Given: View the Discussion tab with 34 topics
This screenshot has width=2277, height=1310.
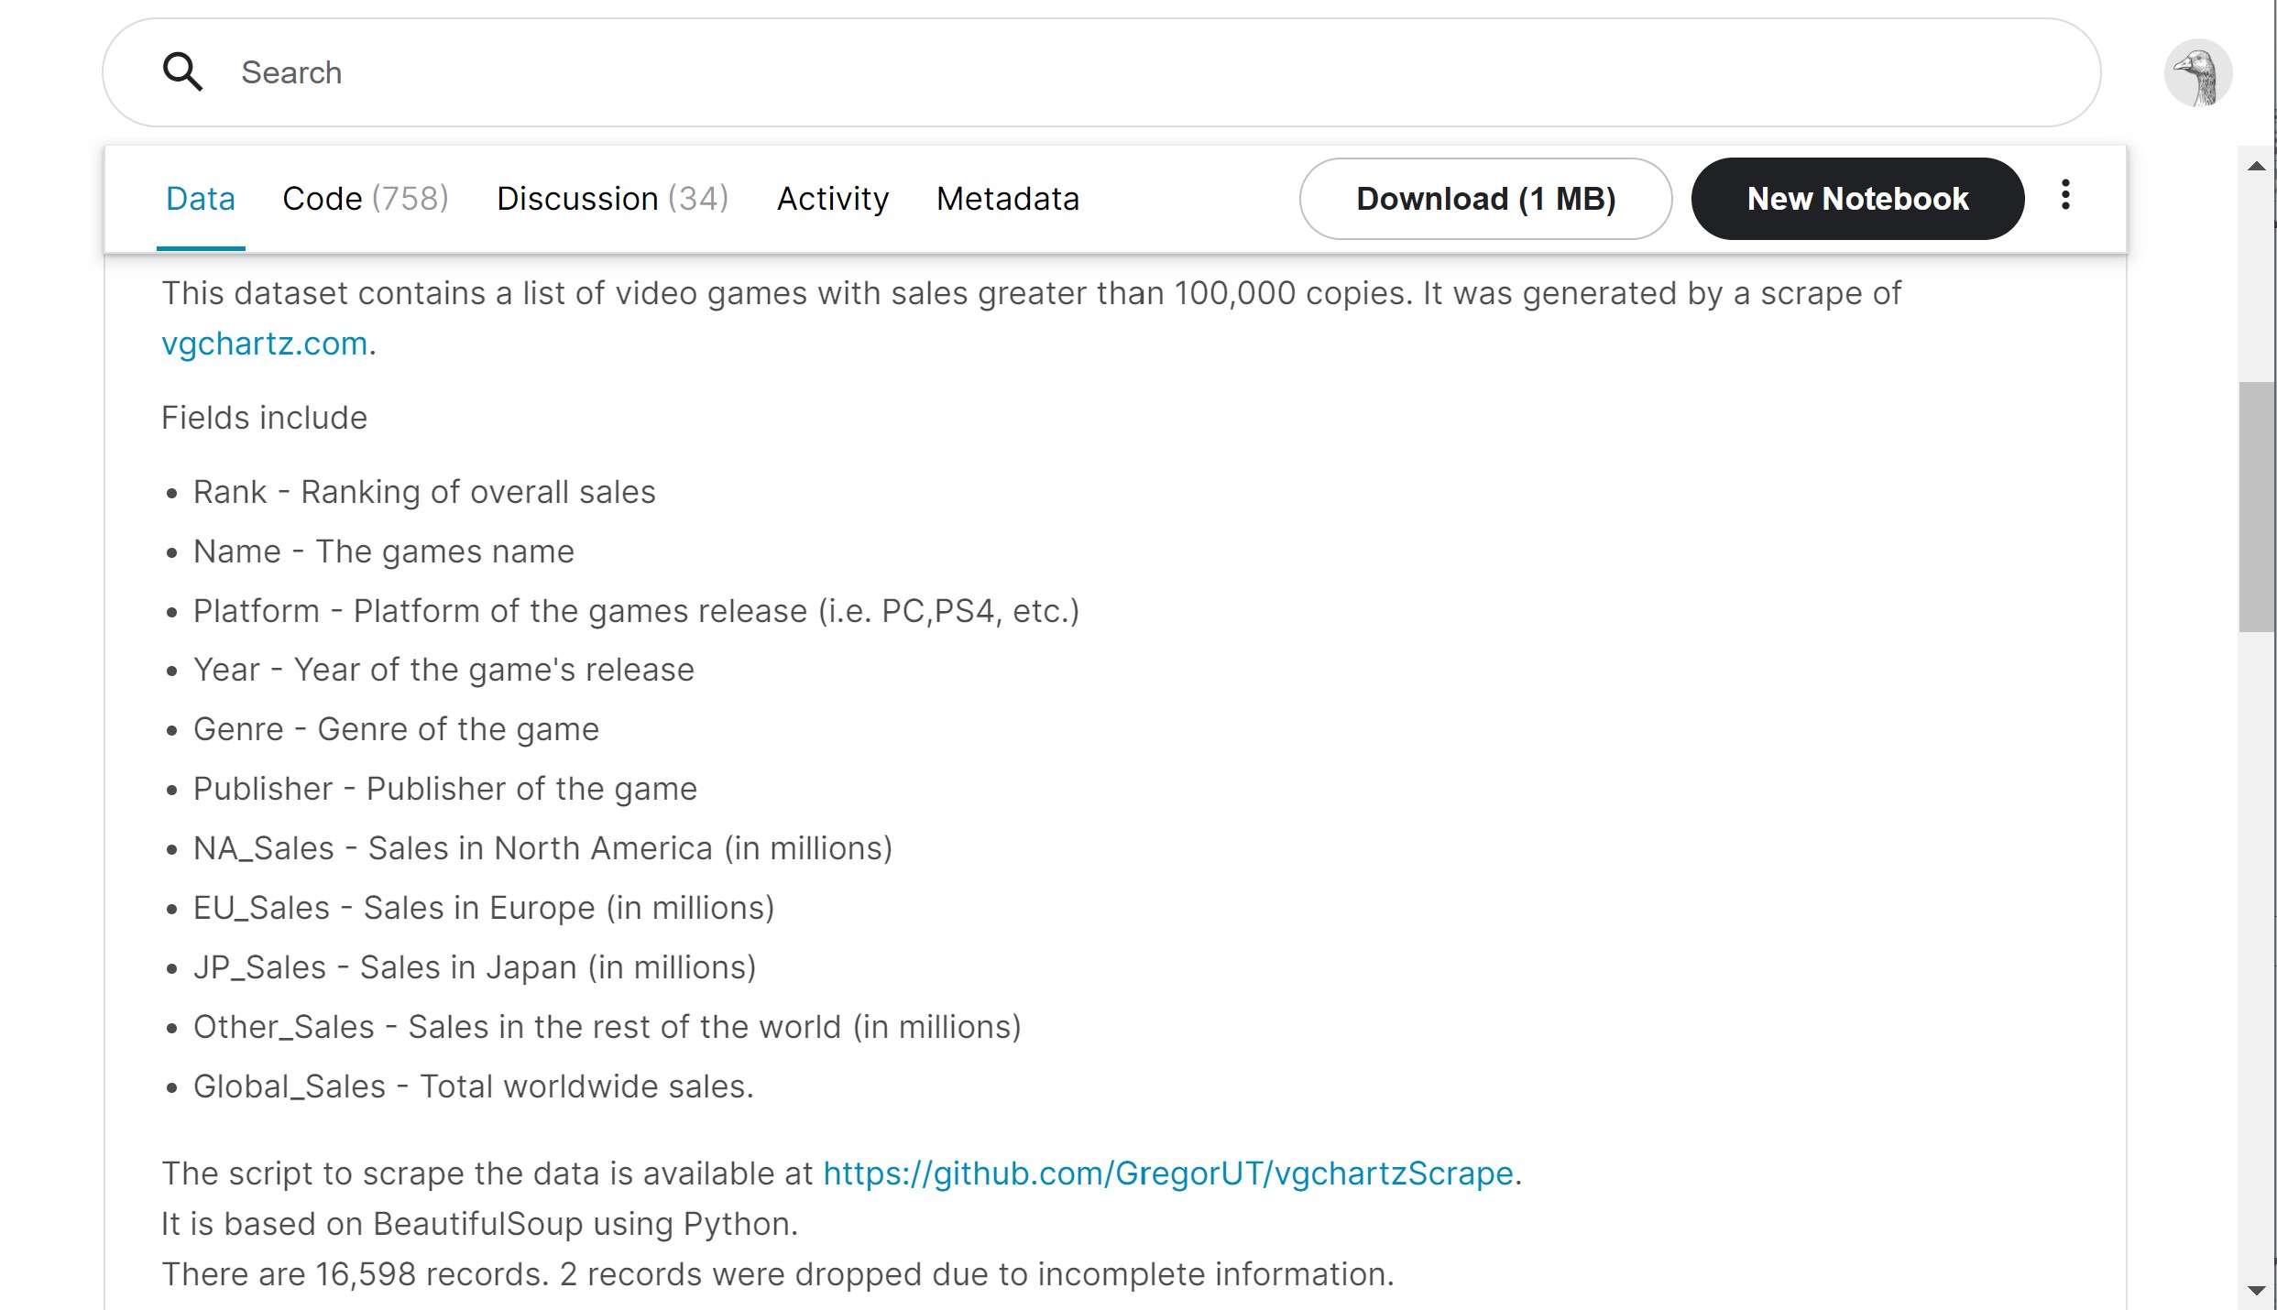Looking at the screenshot, I should [612, 198].
